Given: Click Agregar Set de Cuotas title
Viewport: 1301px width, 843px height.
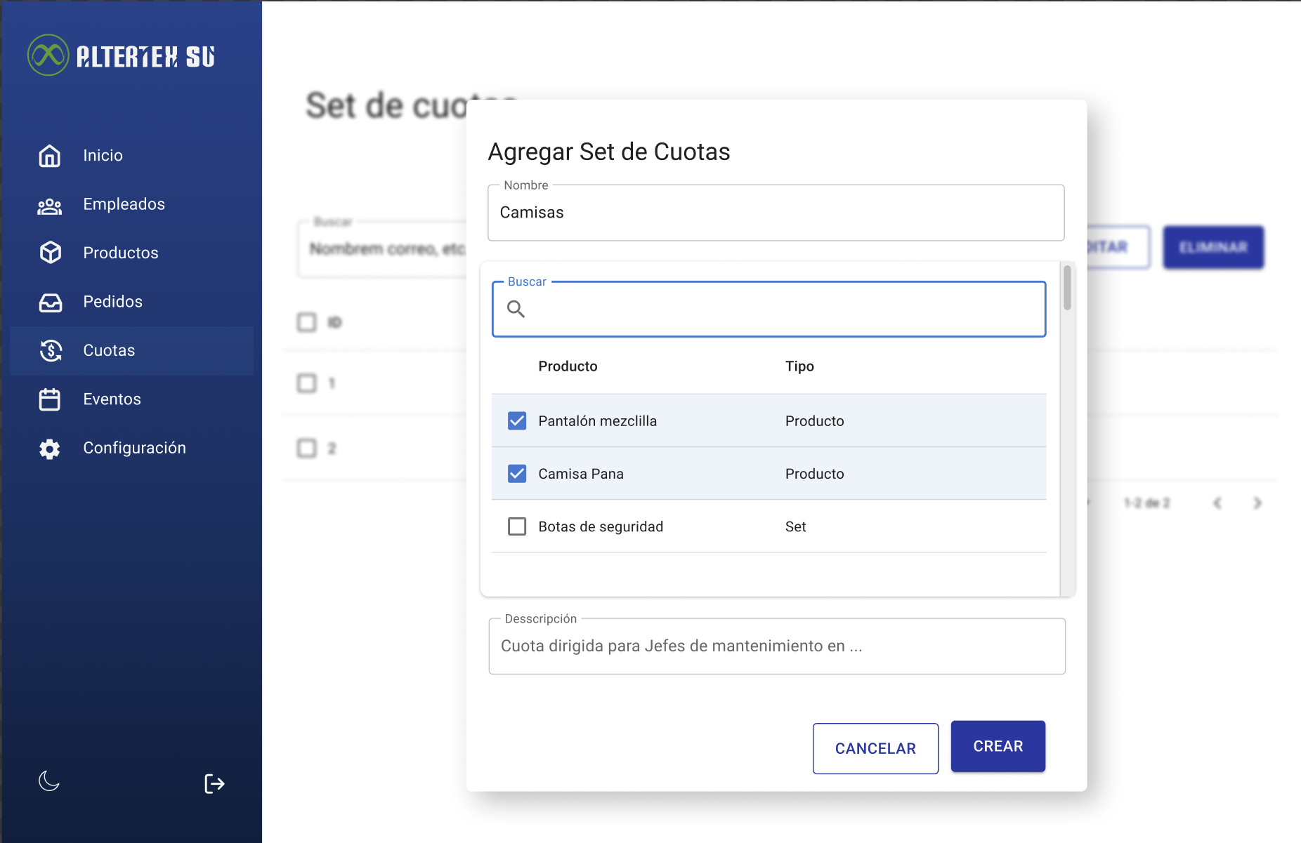Looking at the screenshot, I should (608, 152).
